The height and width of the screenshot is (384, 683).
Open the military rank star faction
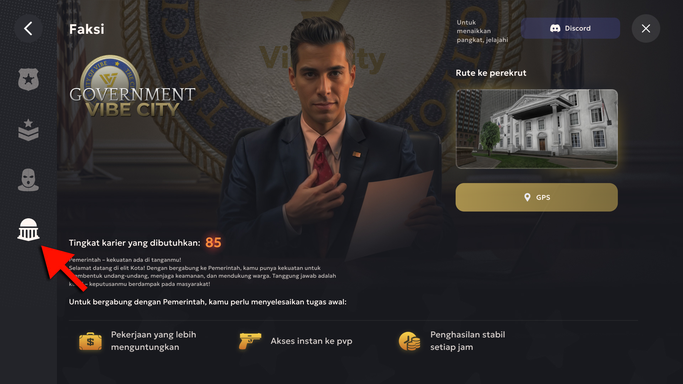pos(28,130)
